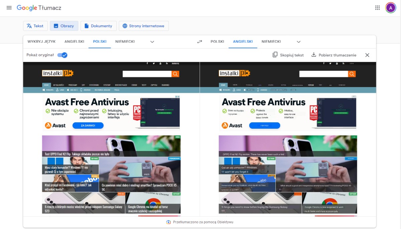Viewport: 401px width, 229px height.
Task: Expand the target language list chevron
Action: pyautogui.click(x=298, y=42)
